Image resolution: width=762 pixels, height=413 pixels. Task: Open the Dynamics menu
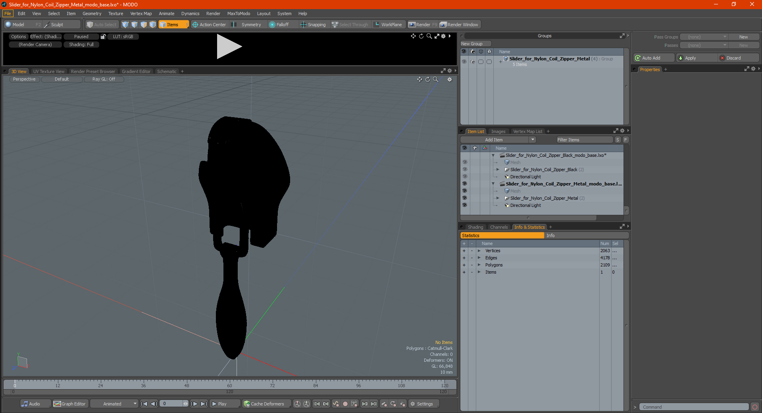tap(190, 14)
